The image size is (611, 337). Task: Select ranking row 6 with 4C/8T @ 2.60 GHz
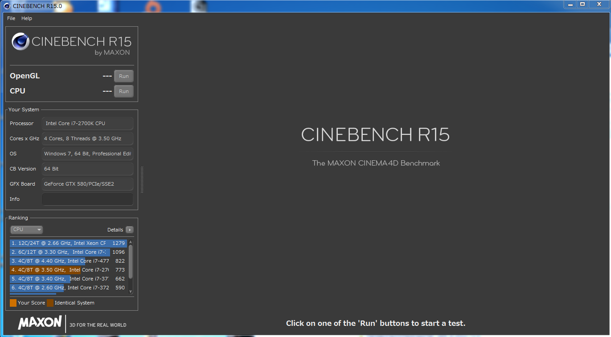[x=68, y=288]
